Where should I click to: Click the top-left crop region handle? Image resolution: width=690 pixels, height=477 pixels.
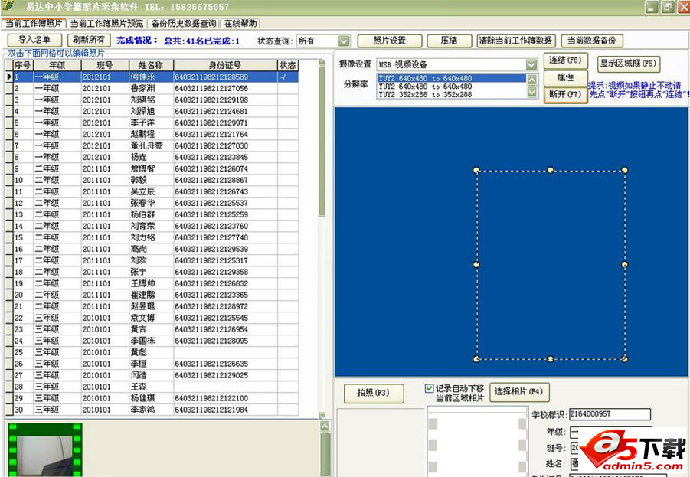[476, 170]
